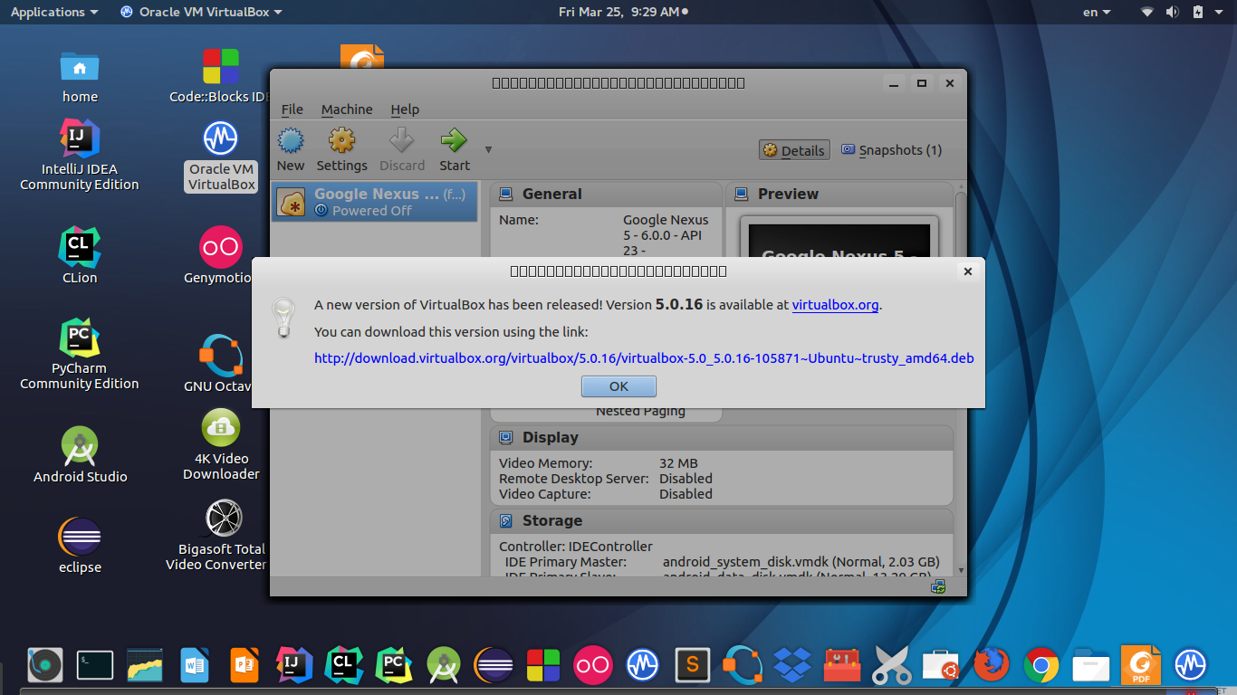Open the GNU Octave desktop icon
1237x695 pixels.
pyautogui.click(x=221, y=365)
